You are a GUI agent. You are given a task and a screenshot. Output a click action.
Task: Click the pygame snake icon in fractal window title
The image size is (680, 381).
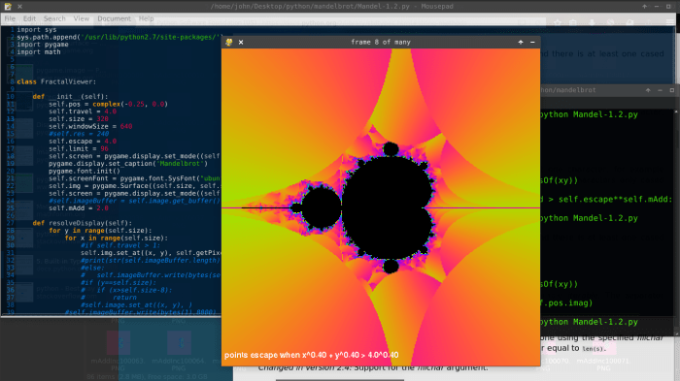tap(229, 42)
